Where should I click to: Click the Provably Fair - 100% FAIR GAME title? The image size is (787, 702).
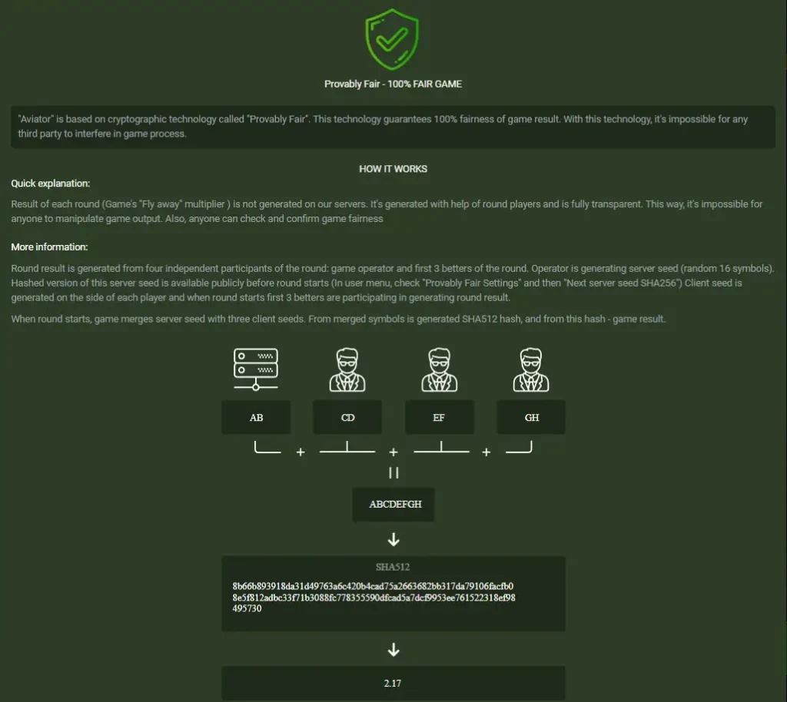[x=393, y=84]
